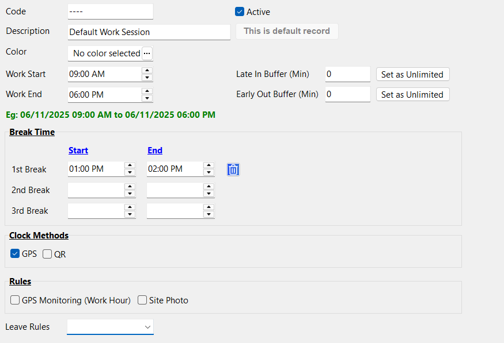
Task: Enable the QR clock method
Action: point(47,254)
